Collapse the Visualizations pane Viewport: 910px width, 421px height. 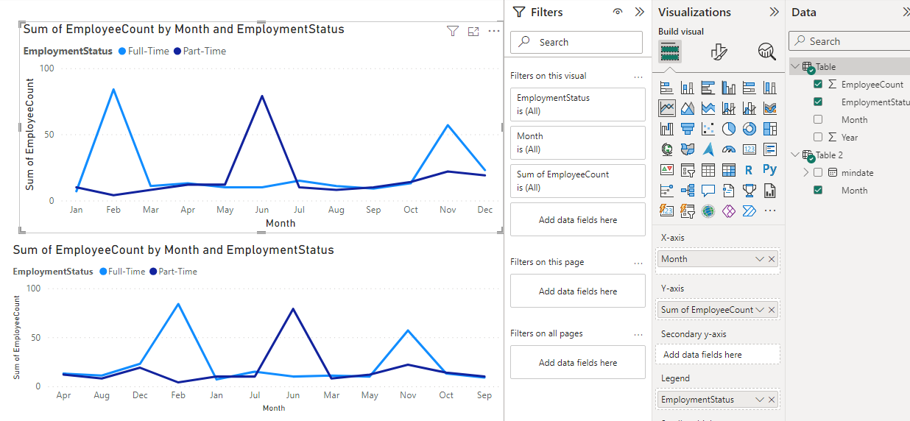pos(774,12)
